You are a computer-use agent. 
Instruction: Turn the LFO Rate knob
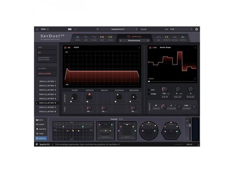click(165, 89)
